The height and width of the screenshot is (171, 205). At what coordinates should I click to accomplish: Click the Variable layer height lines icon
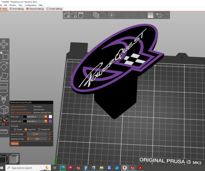click(150, 15)
